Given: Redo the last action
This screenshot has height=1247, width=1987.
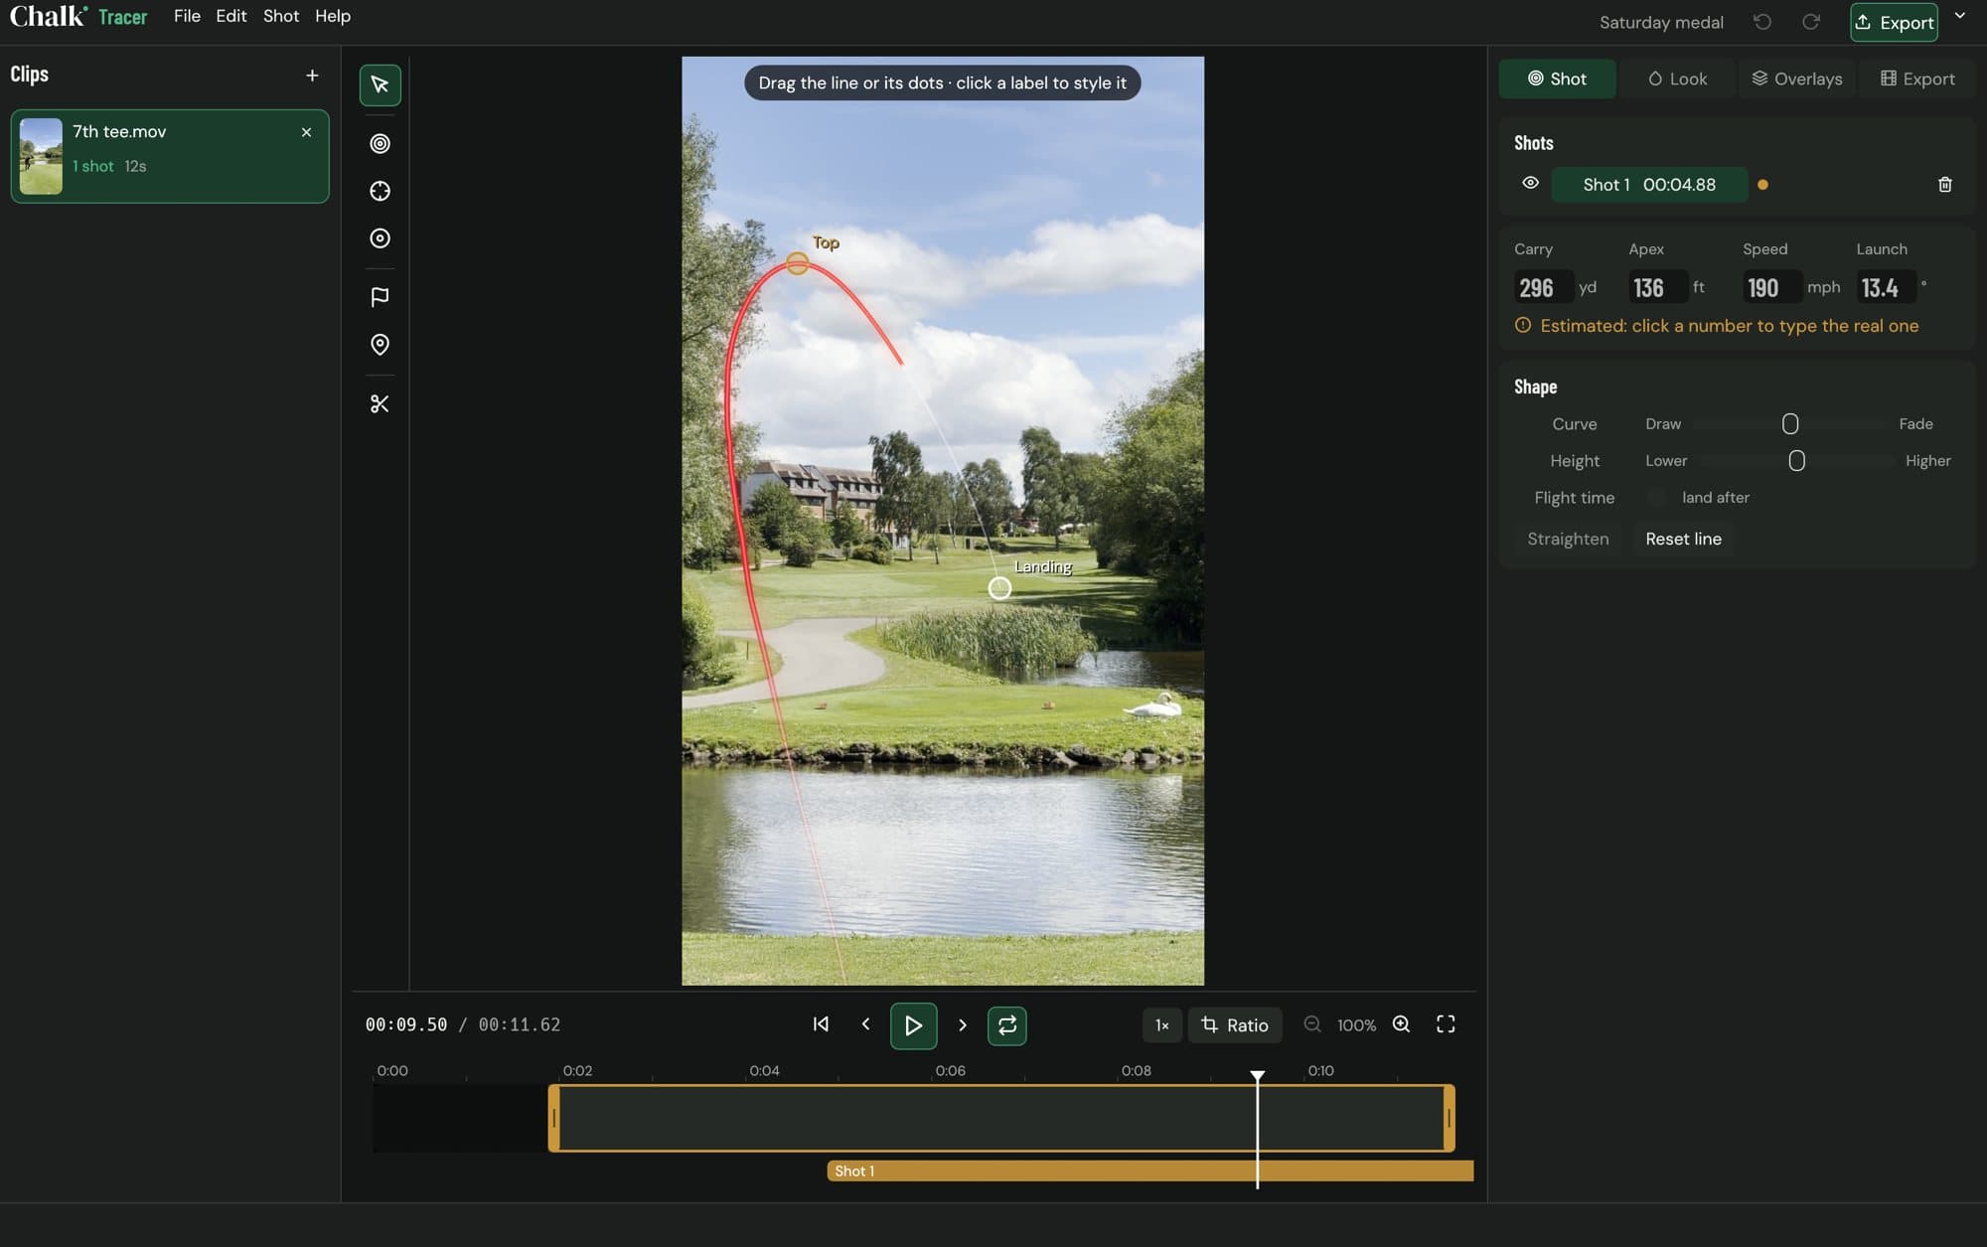Looking at the screenshot, I should [x=1811, y=22].
